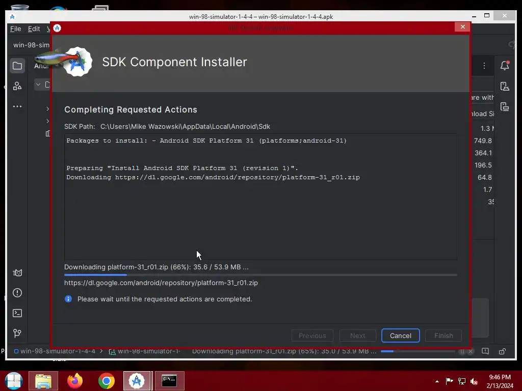Open the Edit menu in Android Studio

pyautogui.click(x=34, y=29)
